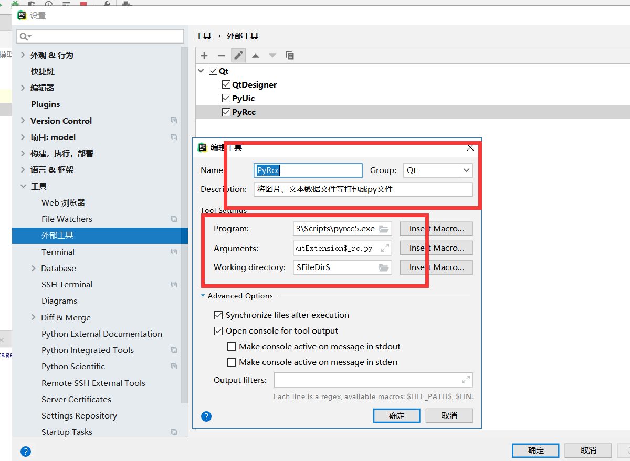This screenshot has width=630, height=461.
Task: Uncheck the PyUic tool checkbox
Action: point(226,98)
